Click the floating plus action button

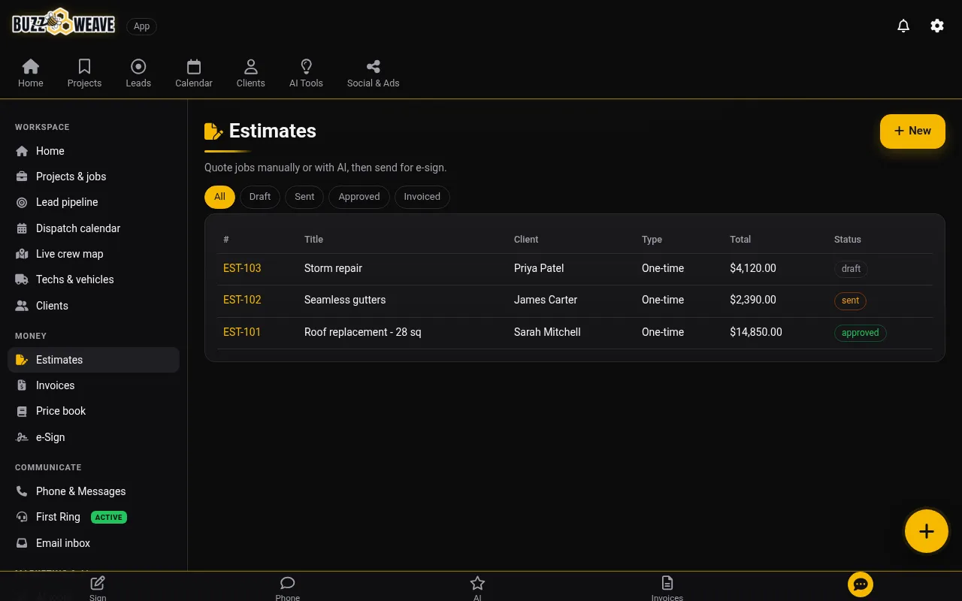(x=927, y=531)
